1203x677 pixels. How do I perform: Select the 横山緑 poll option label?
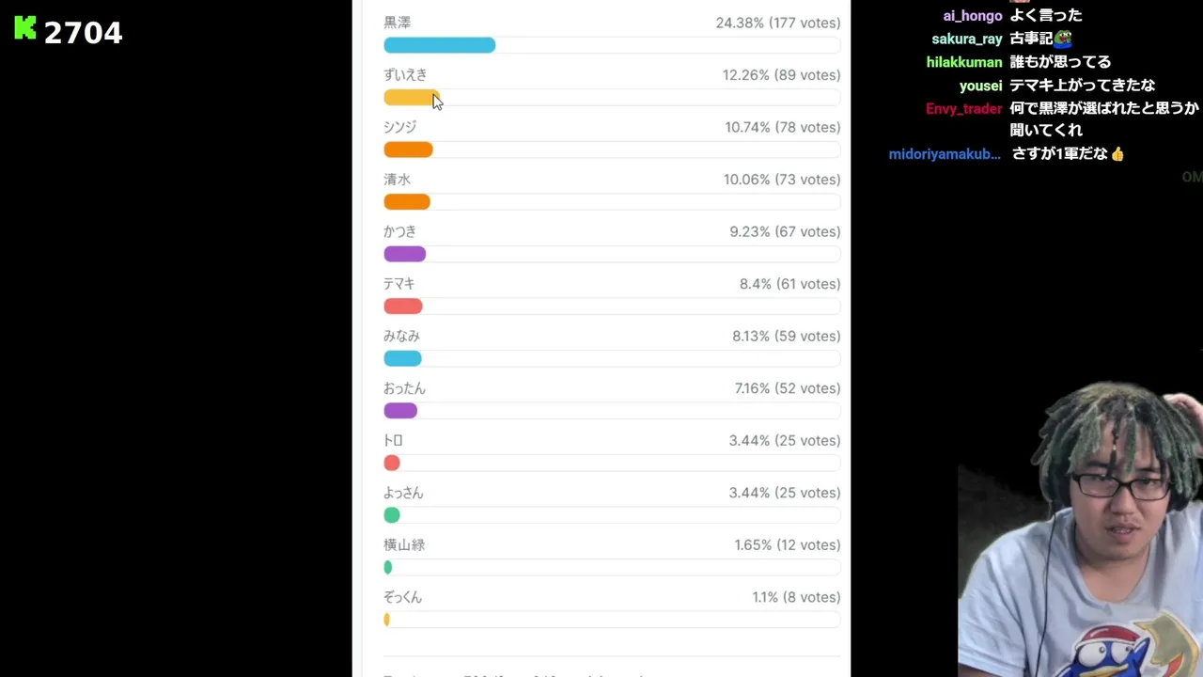404,545
